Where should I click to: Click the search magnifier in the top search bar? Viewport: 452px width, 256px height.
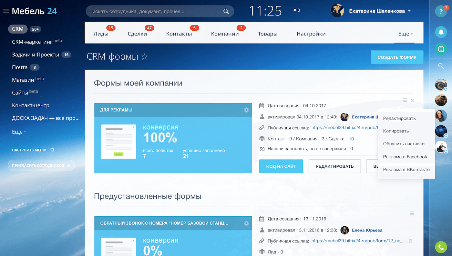226,11
